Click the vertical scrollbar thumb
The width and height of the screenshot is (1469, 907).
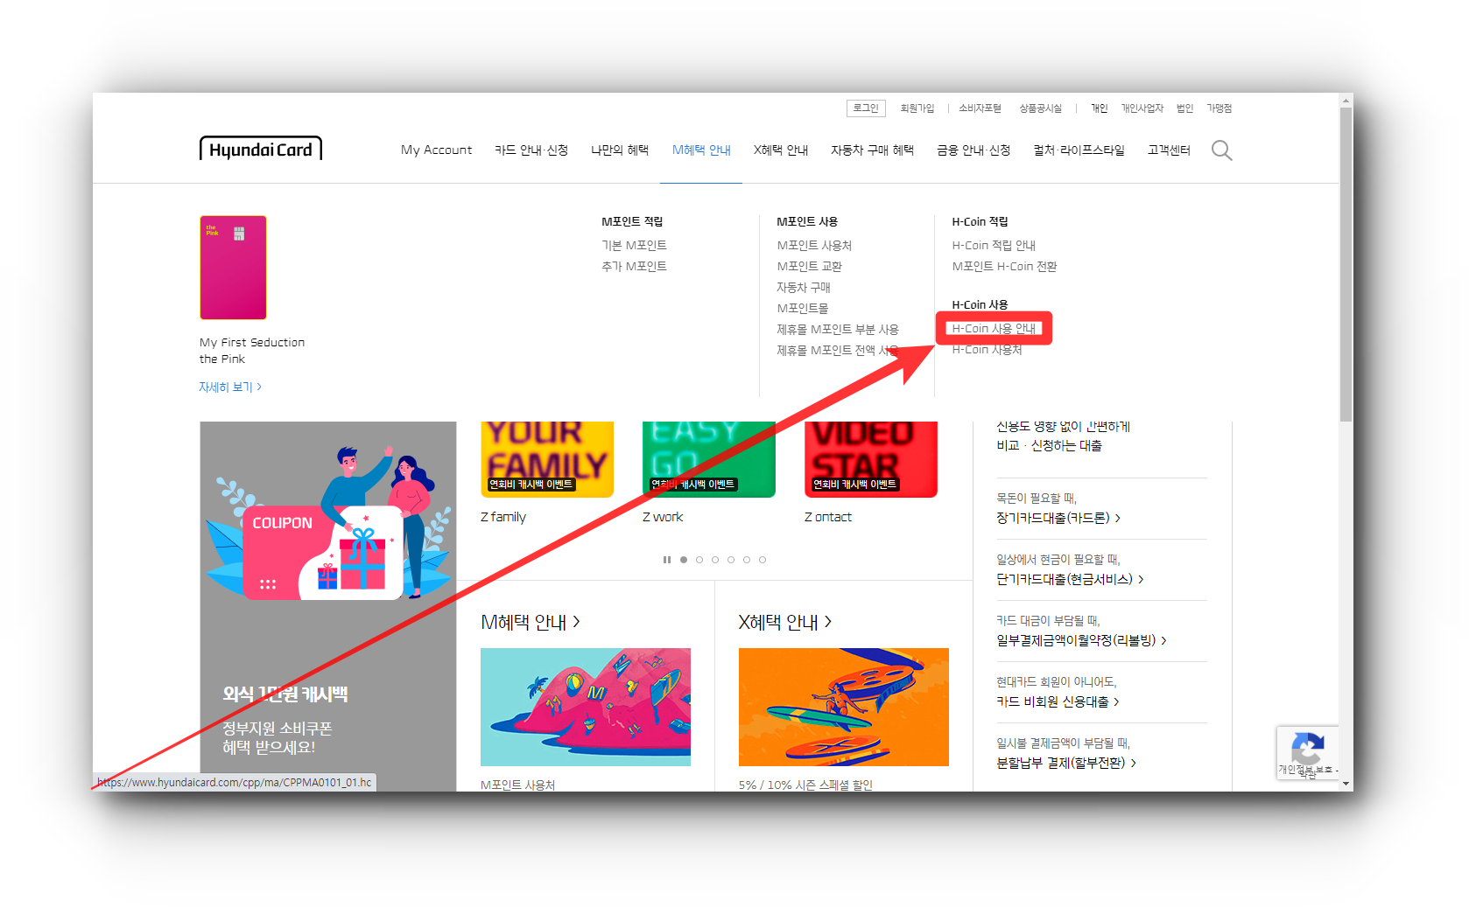click(x=1346, y=265)
